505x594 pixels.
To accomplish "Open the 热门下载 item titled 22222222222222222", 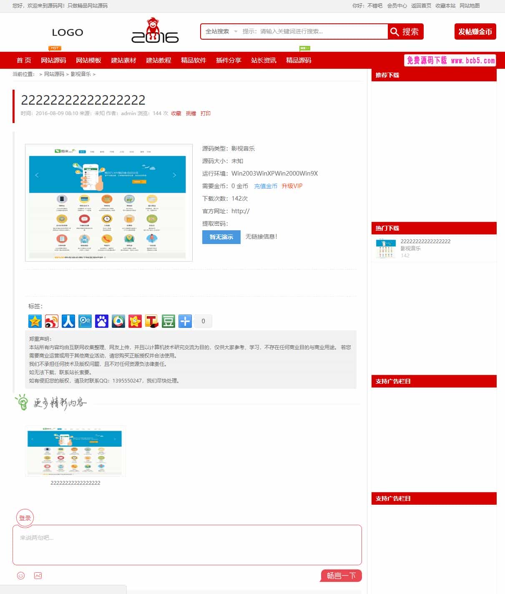I will (x=425, y=242).
